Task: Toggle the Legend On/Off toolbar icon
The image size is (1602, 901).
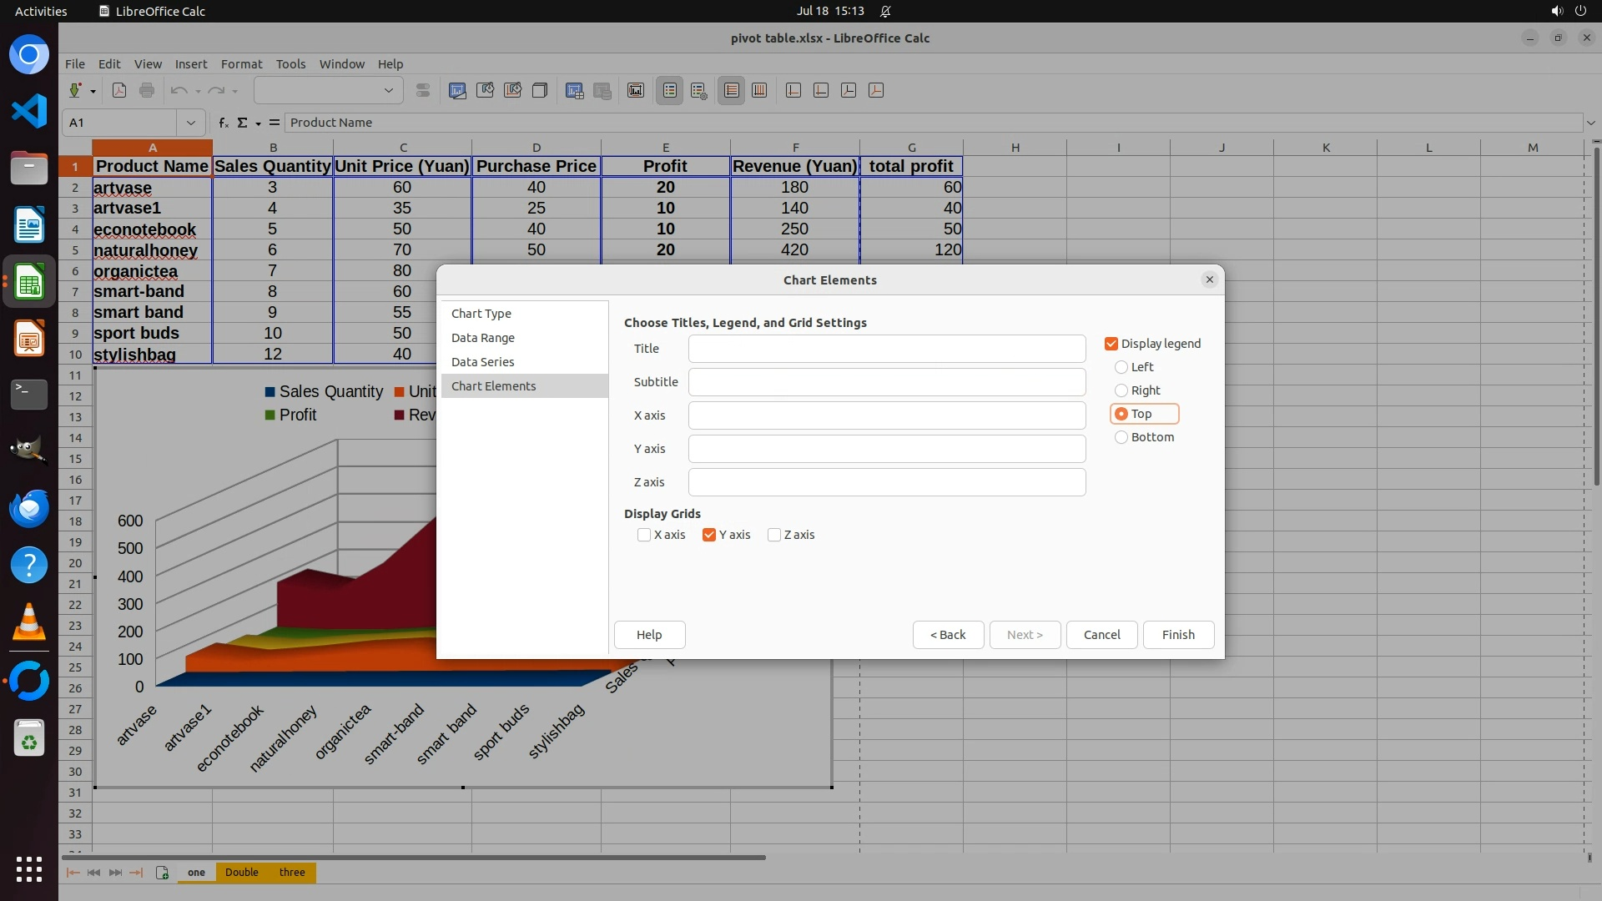Action: coord(670,90)
